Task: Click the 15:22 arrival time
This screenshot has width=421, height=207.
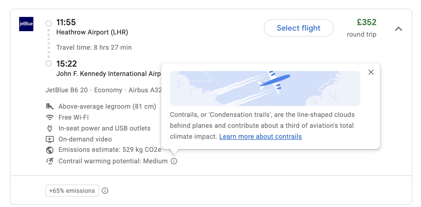Action: click(x=66, y=64)
